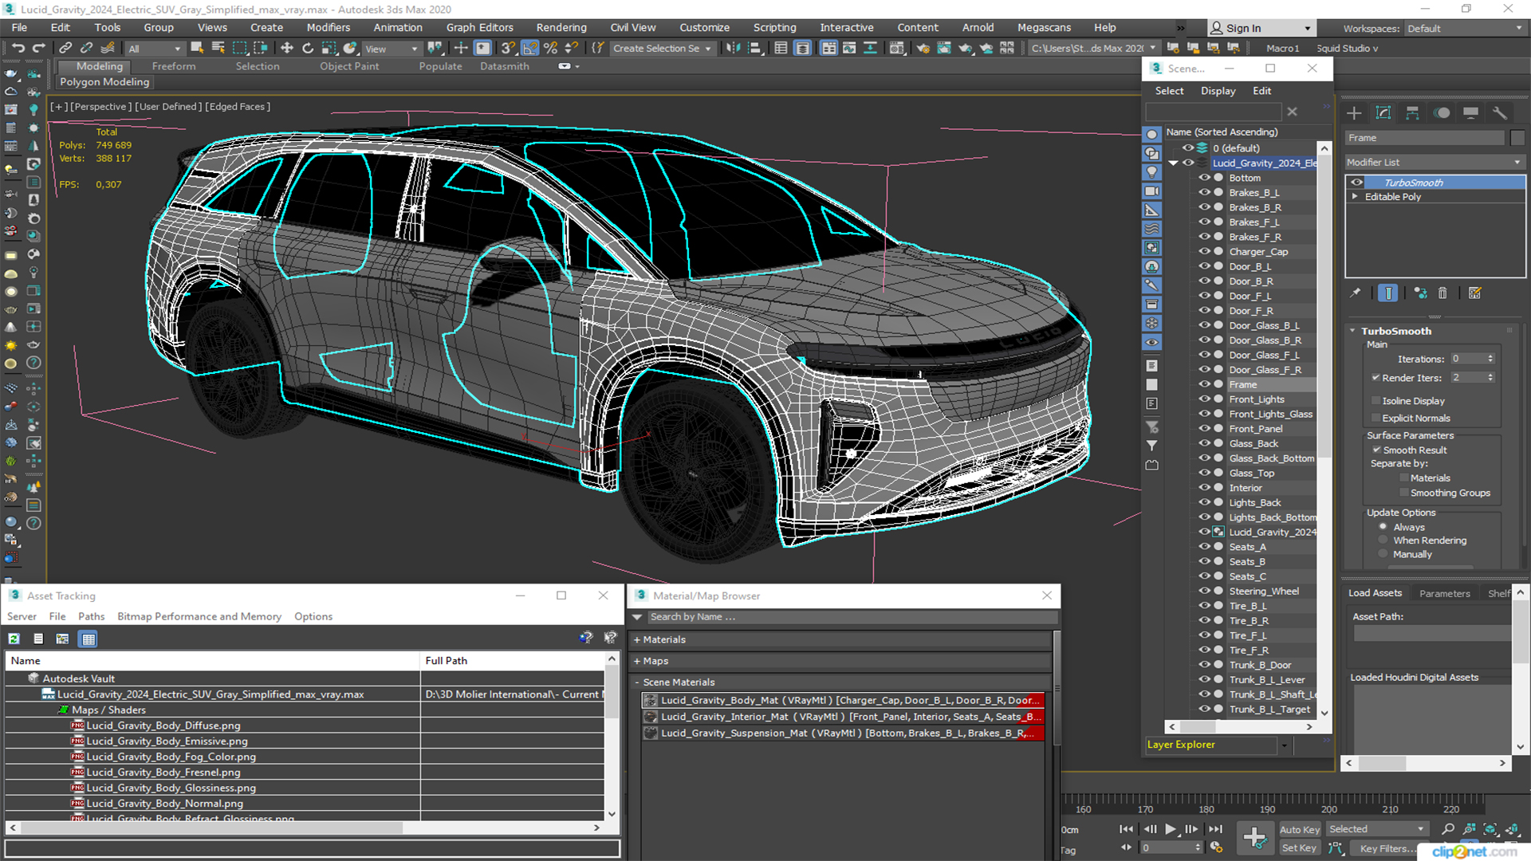Click the Redo arrow in main toolbar
The height and width of the screenshot is (861, 1531).
(x=37, y=49)
